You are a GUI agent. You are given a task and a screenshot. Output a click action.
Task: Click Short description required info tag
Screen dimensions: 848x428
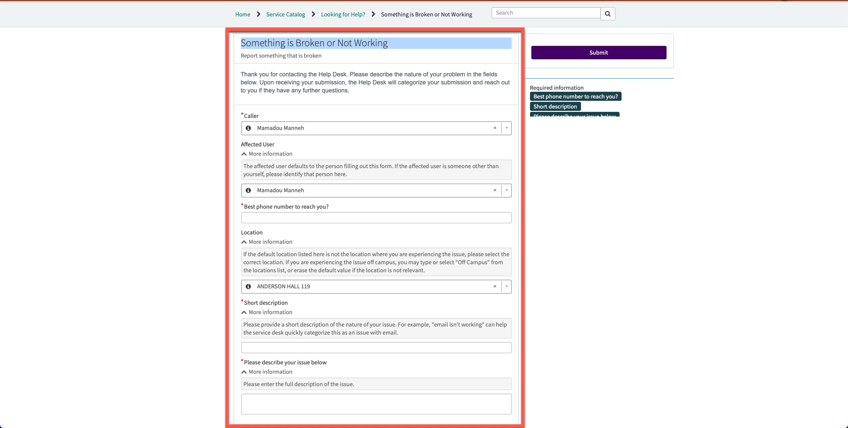555,106
